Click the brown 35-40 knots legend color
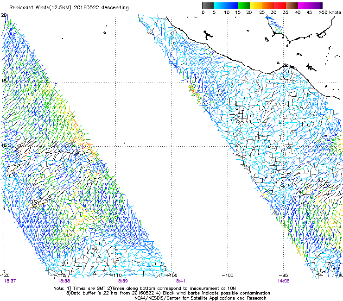The width and height of the screenshot is (343, 301). point(292,6)
